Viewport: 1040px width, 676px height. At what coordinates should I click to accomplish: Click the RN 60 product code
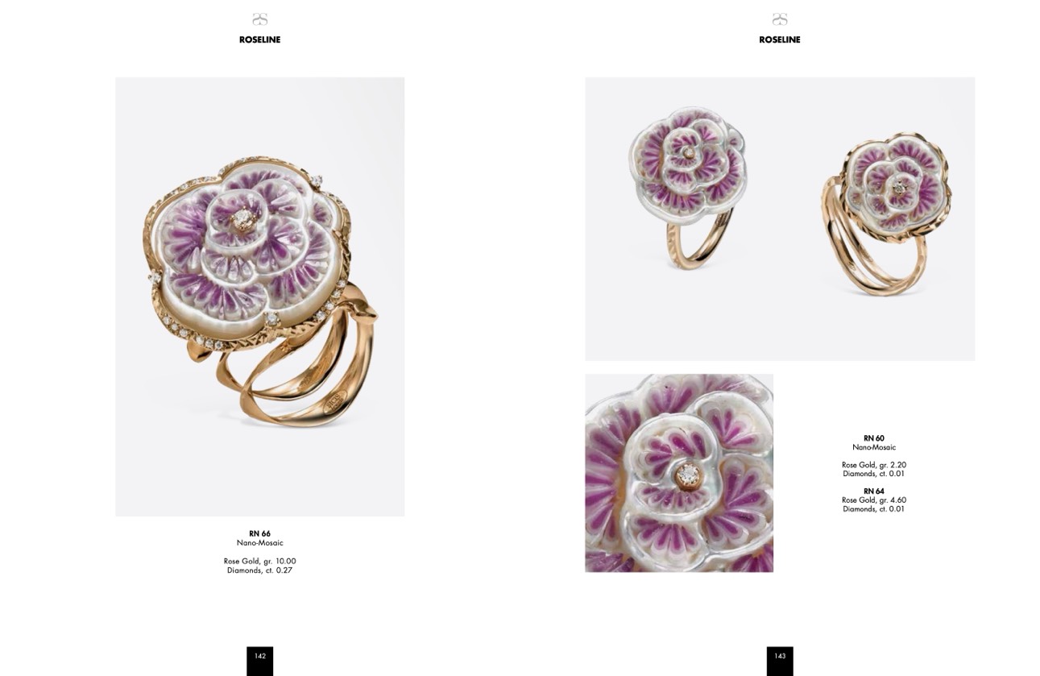click(874, 438)
